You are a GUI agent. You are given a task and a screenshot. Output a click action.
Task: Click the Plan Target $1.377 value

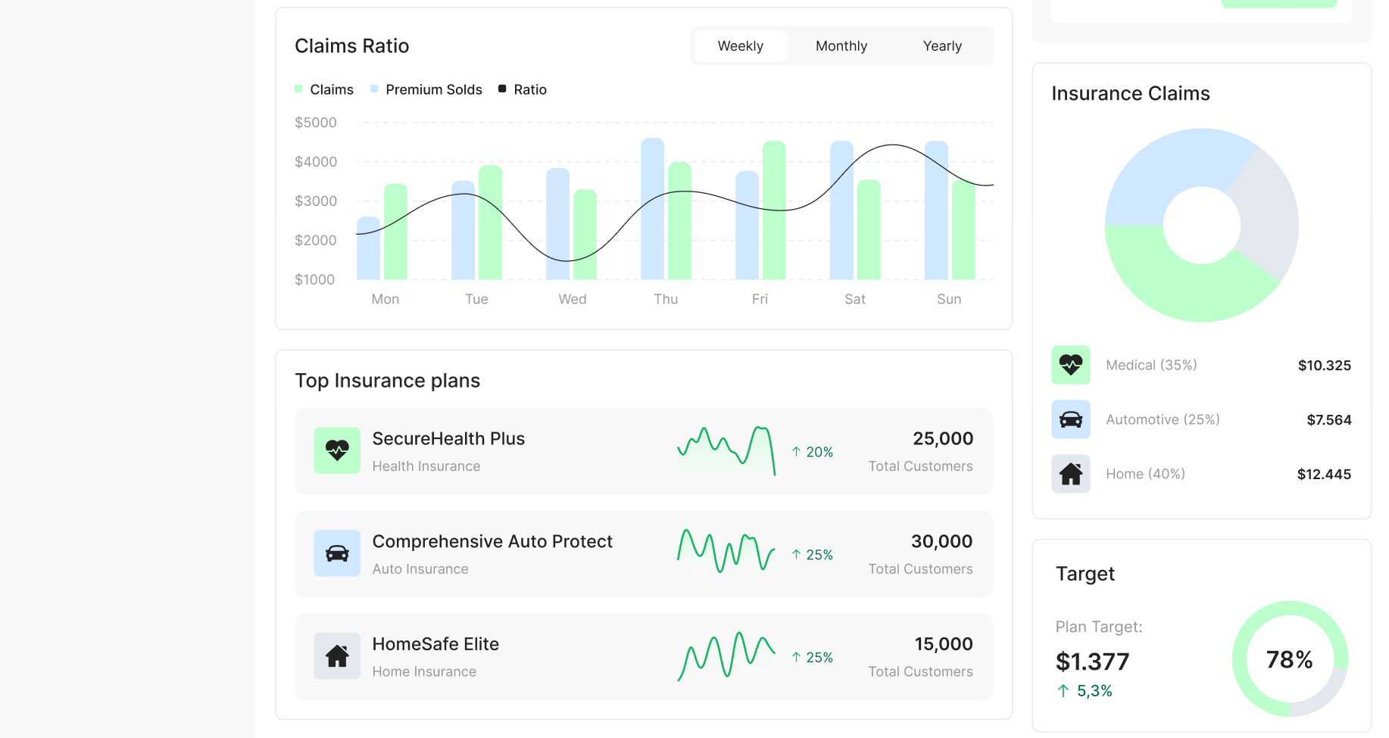(1091, 660)
